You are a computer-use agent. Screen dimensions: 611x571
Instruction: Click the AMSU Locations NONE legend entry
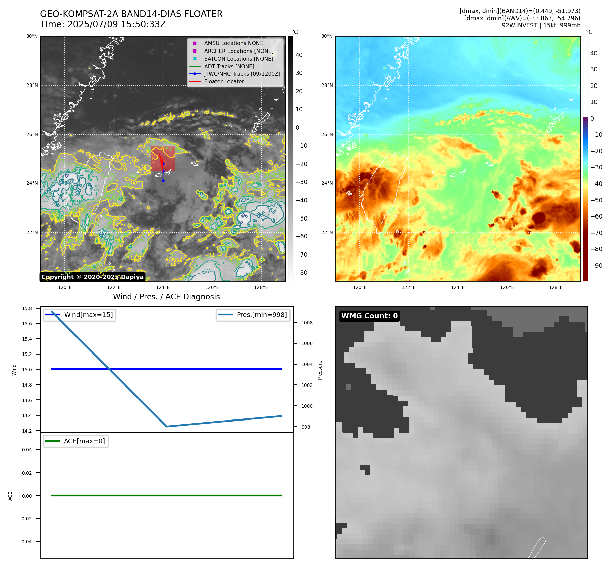[234, 43]
